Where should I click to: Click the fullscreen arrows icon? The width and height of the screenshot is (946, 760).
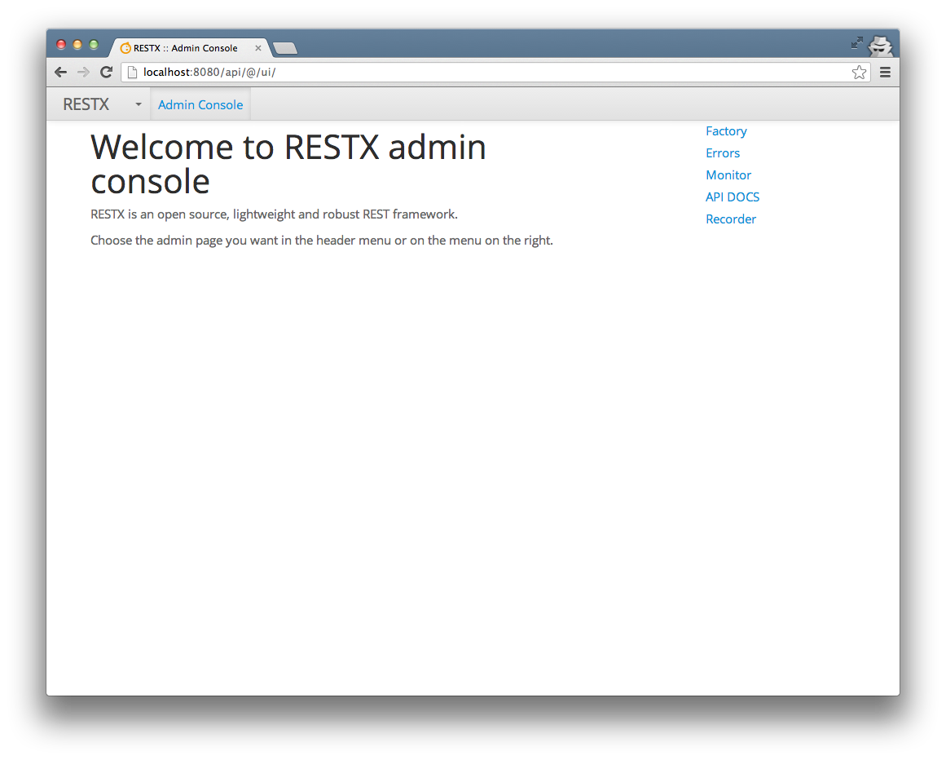pyautogui.click(x=856, y=42)
